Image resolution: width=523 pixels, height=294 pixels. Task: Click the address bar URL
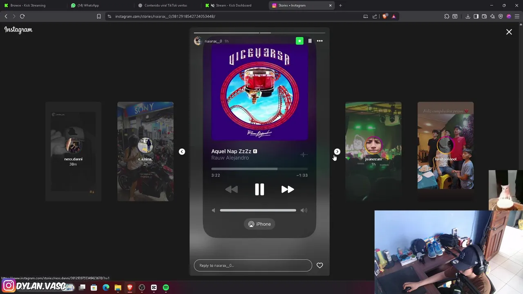click(165, 16)
